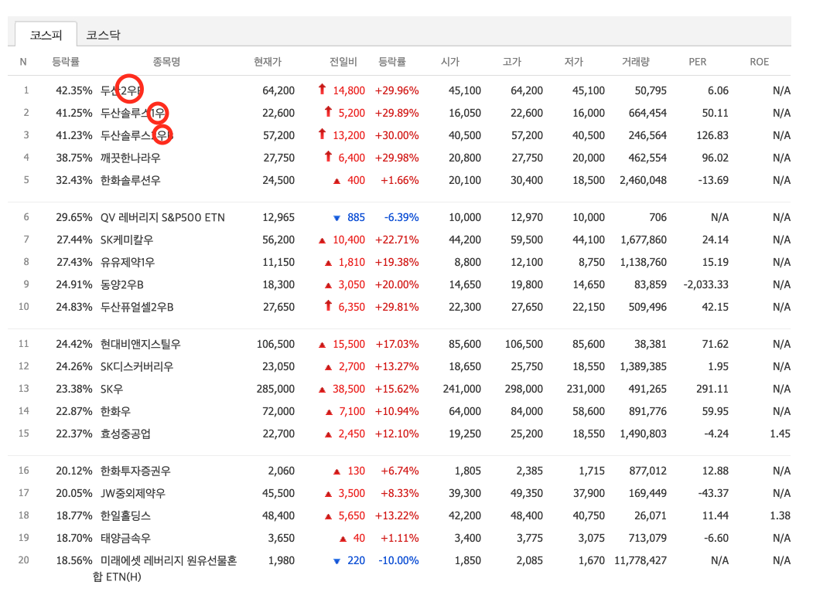Click blue down triangle beside 885
The height and width of the screenshot is (592, 830).
(x=336, y=218)
